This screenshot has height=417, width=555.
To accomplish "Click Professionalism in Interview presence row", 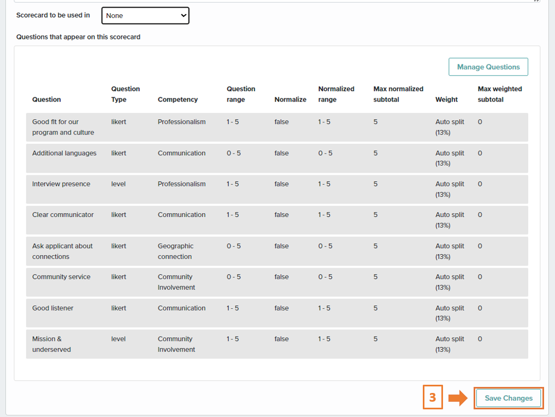I will (181, 184).
